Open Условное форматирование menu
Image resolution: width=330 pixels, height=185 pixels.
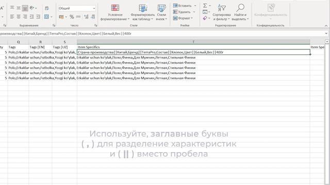pos(115,12)
